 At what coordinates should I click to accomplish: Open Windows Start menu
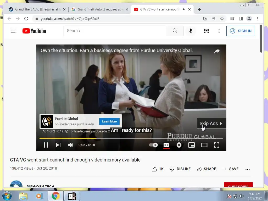(7, 196)
